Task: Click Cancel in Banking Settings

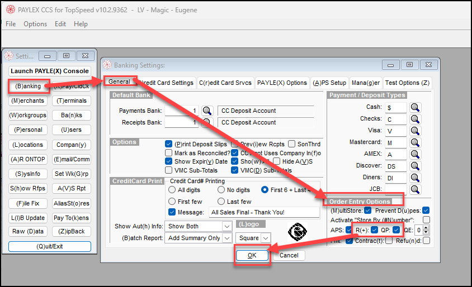Action: (x=289, y=255)
